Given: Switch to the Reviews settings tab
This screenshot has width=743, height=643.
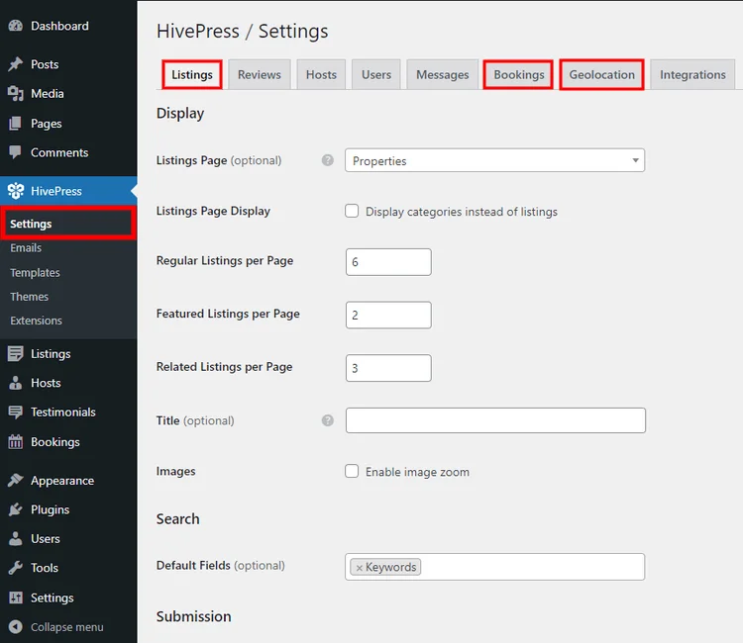Looking at the screenshot, I should click(260, 75).
